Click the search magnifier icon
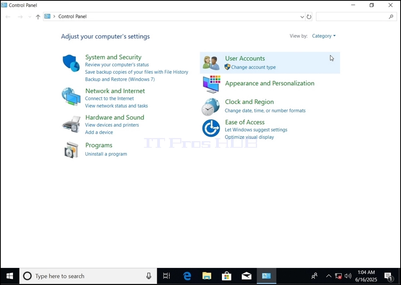401x285 pixels. (x=391, y=17)
